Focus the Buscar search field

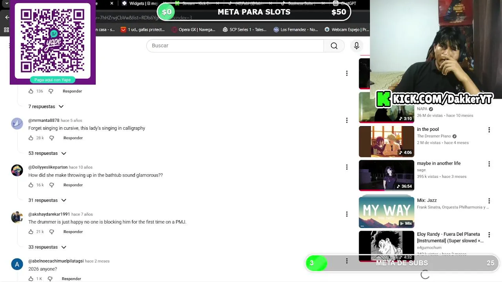[235, 46]
